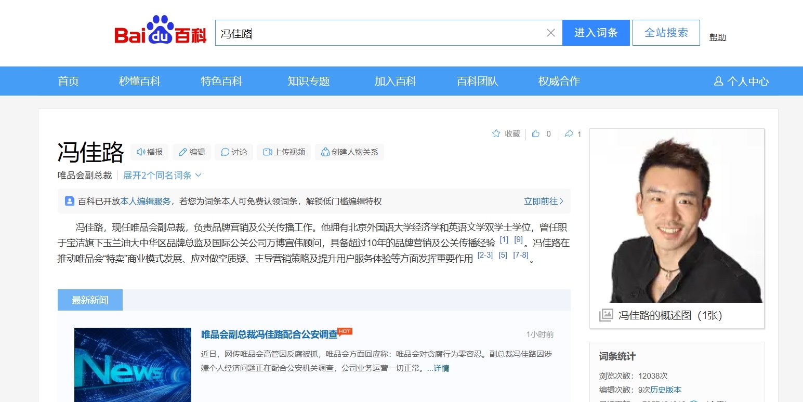
Task: Clear the search box with X icon
Action: [x=551, y=33]
